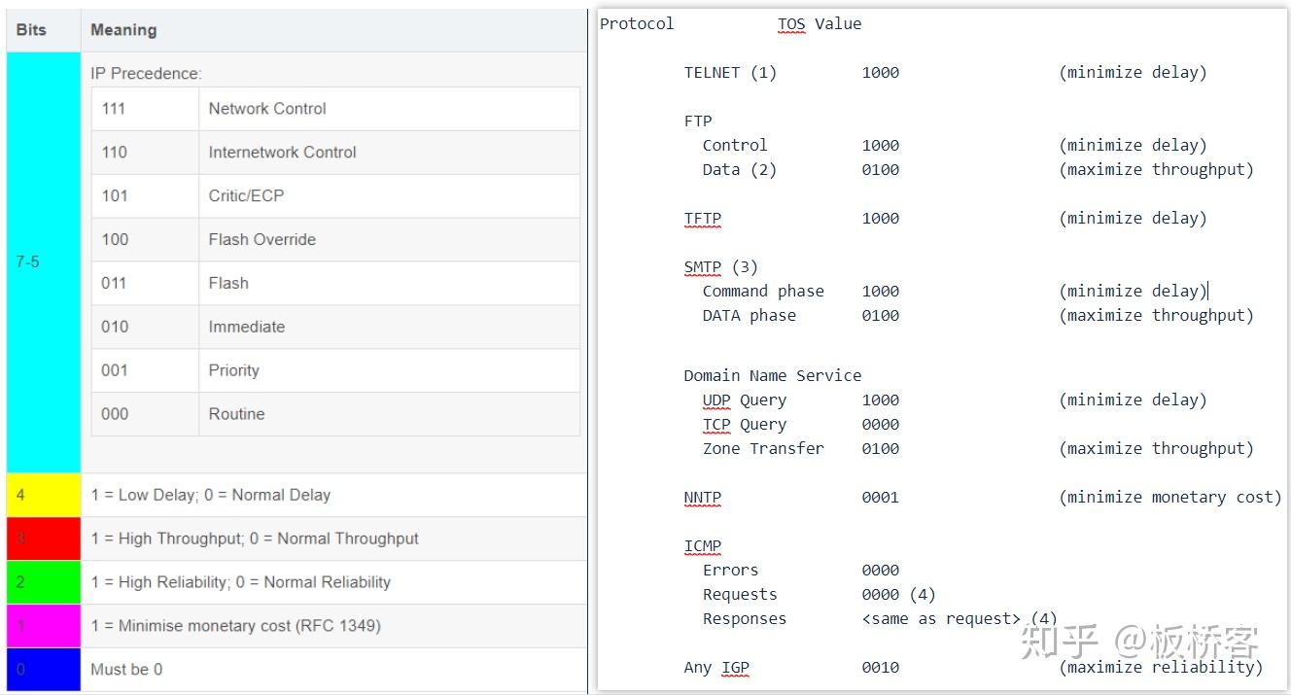Click the TELNET (1) protocol entry

tap(730, 73)
